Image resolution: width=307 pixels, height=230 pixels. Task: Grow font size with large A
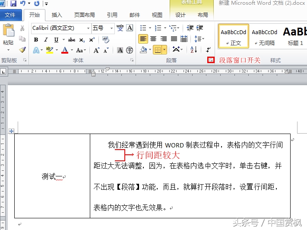[x=97, y=51]
